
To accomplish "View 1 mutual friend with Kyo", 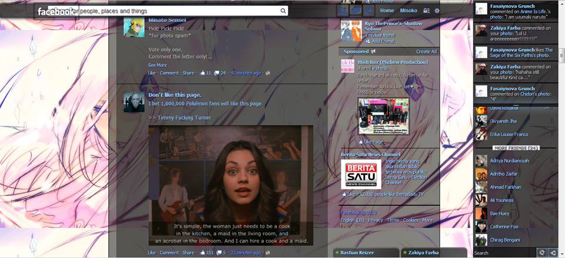I will click(x=380, y=35).
